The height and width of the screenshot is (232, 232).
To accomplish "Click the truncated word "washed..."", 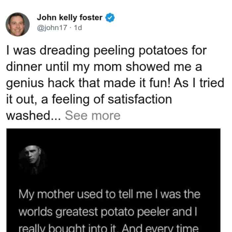I will (x=33, y=116).
